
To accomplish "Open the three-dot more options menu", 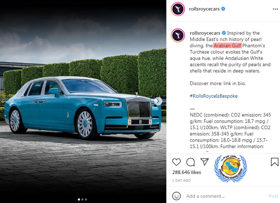I will tap(275, 9).
